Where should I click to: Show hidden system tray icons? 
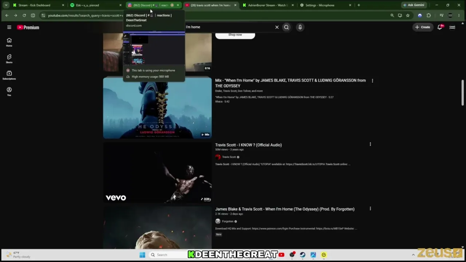point(413,255)
